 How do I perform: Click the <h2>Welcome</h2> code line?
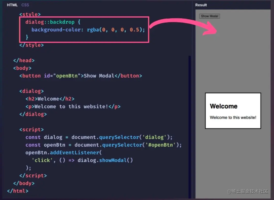pos(50,99)
